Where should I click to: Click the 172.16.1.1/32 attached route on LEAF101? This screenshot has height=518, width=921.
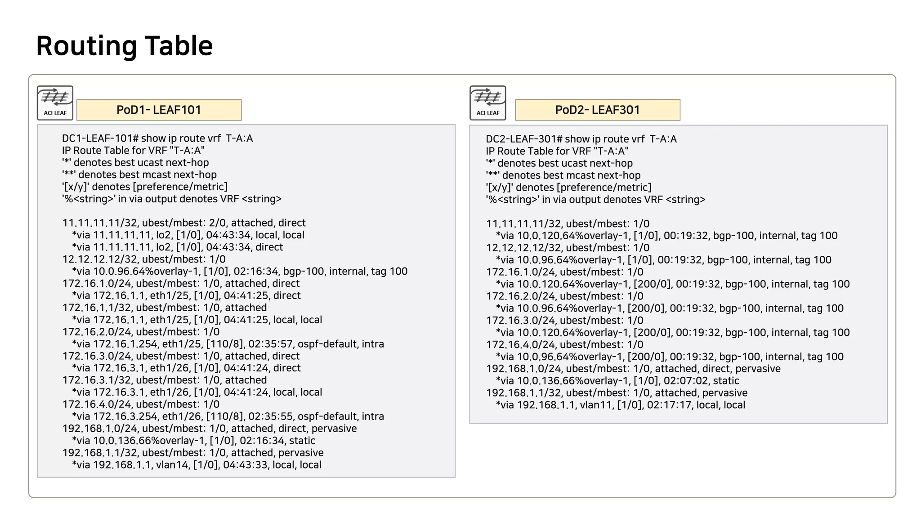click(164, 308)
